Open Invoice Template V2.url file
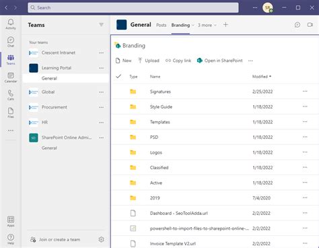The height and width of the screenshot is (248, 319). 173,243
